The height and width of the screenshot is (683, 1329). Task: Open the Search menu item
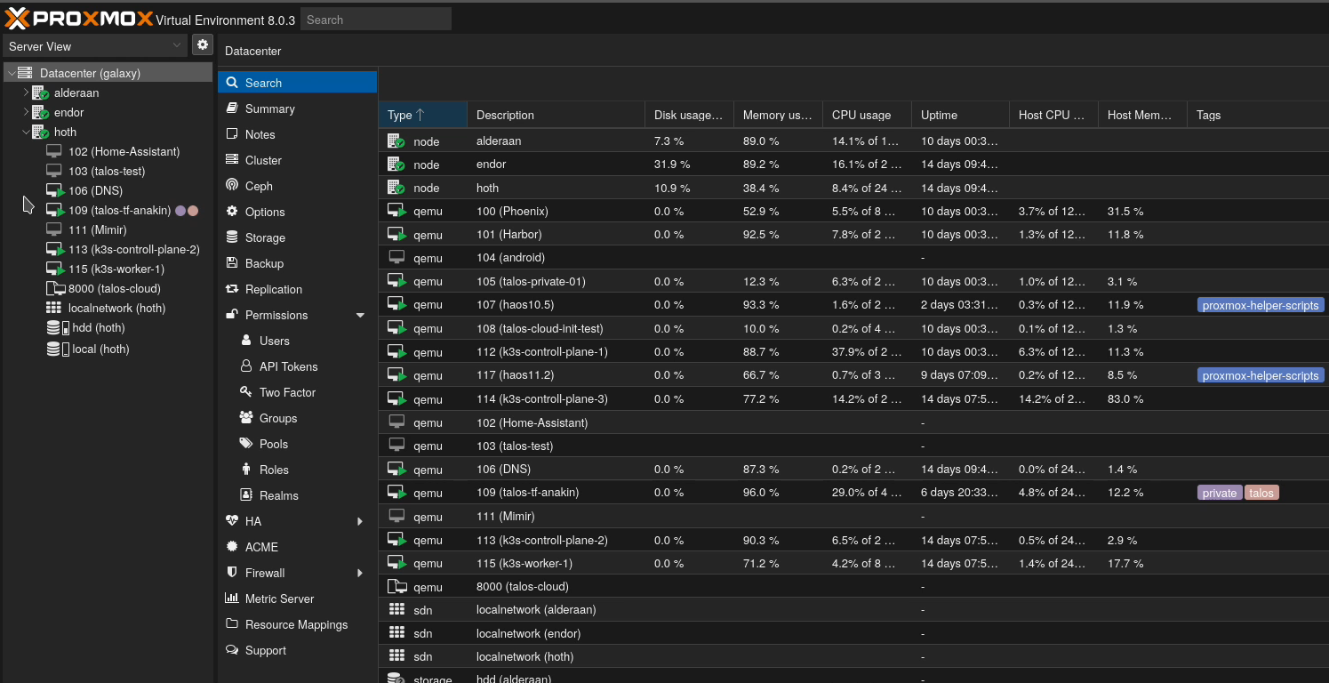click(297, 83)
